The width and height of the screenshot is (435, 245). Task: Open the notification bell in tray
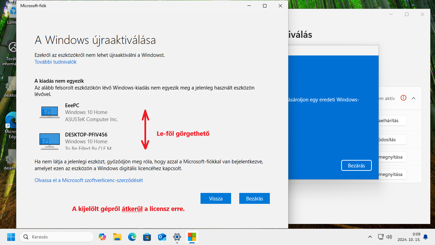coord(425,237)
